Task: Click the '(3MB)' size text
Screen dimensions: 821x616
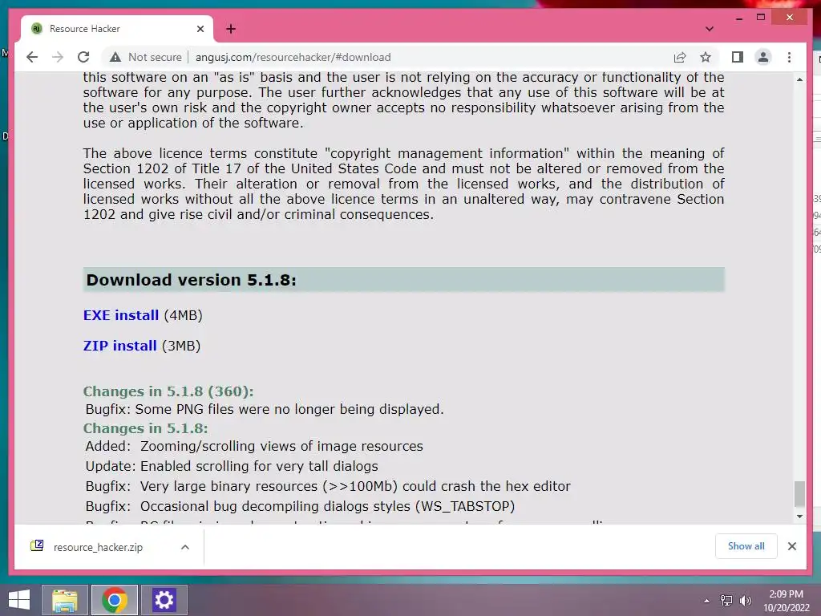Action: 181,346
